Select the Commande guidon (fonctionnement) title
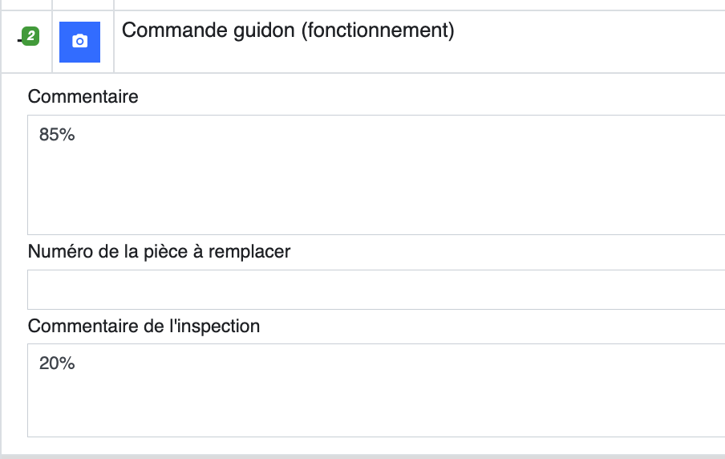Image resolution: width=725 pixels, height=459 pixels. click(x=288, y=30)
